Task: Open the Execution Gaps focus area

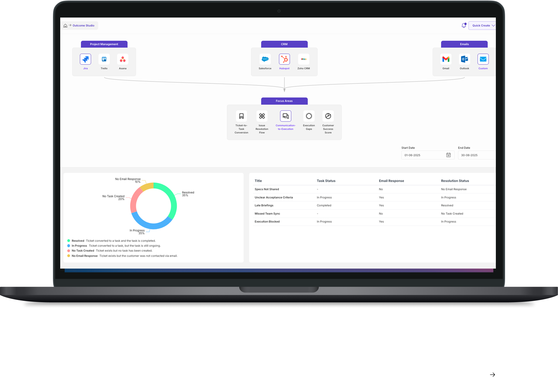Action: (309, 116)
